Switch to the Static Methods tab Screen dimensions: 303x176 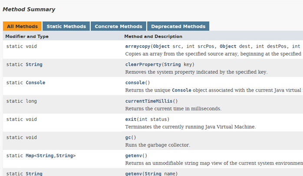[66, 26]
